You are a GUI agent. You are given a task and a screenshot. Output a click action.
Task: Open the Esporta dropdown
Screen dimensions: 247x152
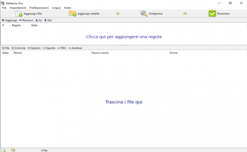49,48
